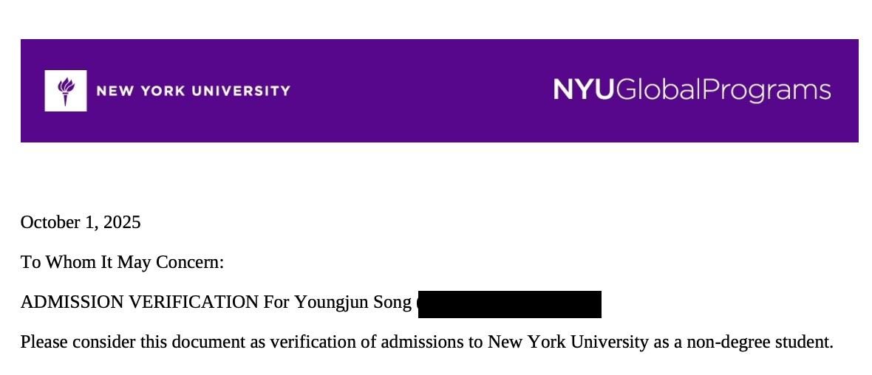Click the word October in the date

(x=50, y=222)
